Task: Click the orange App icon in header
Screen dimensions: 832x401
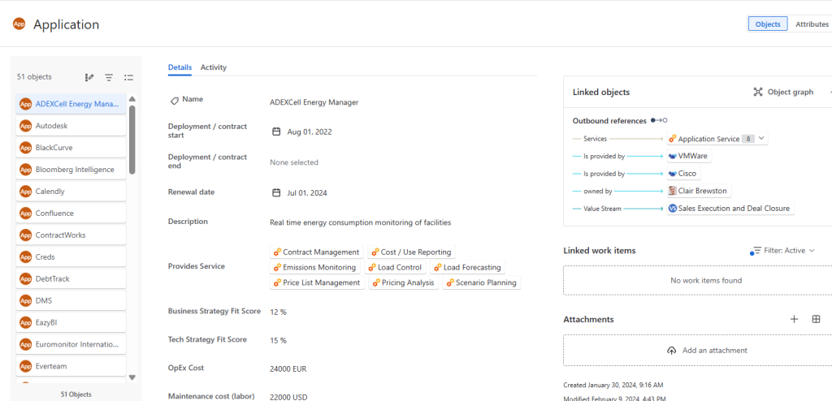Action: pyautogui.click(x=19, y=24)
